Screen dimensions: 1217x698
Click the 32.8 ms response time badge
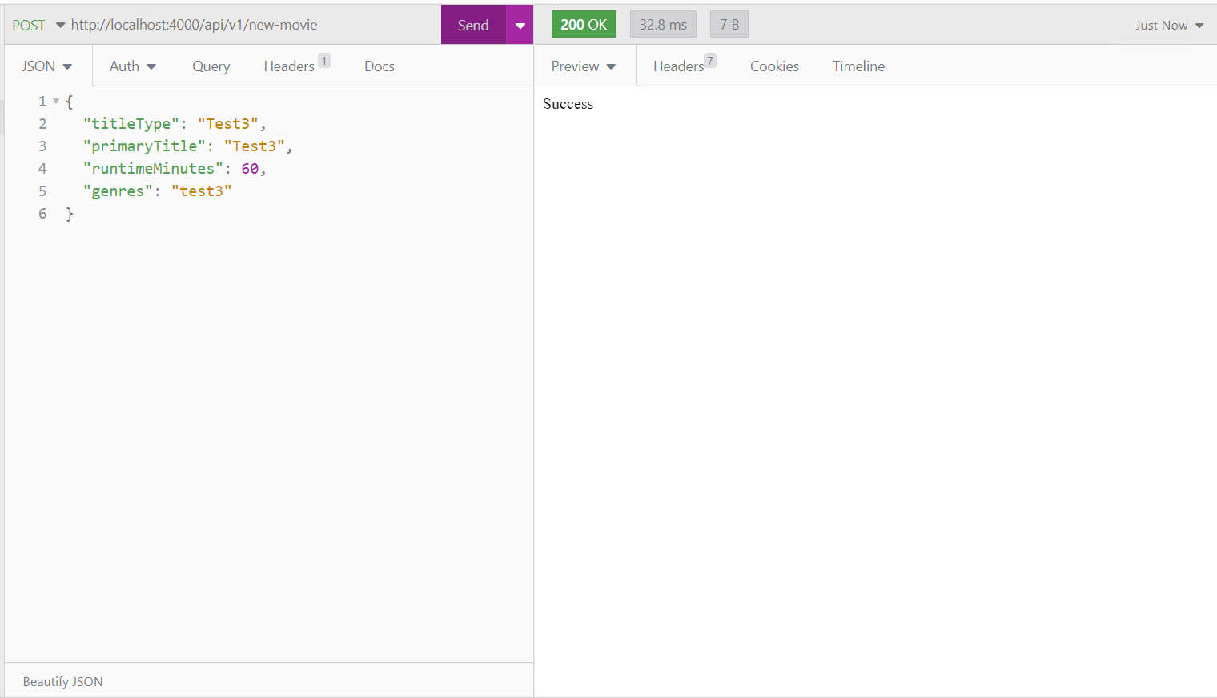tap(662, 24)
